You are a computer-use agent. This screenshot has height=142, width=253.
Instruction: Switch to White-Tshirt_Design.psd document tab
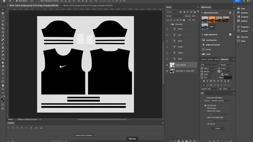(88, 5)
